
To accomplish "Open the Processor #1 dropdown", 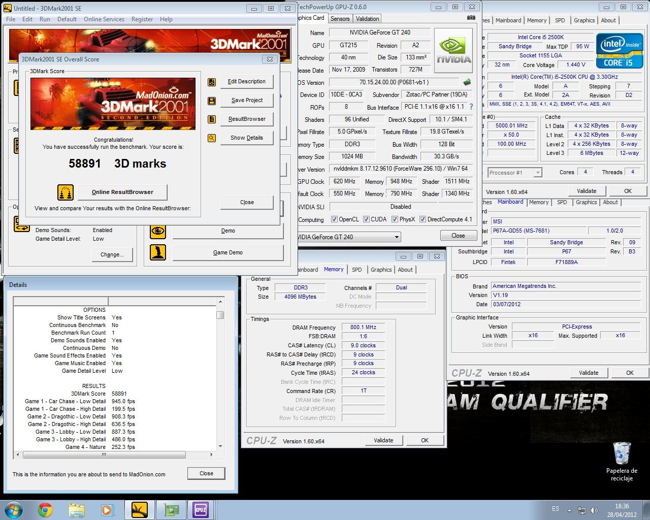I will [537, 173].
